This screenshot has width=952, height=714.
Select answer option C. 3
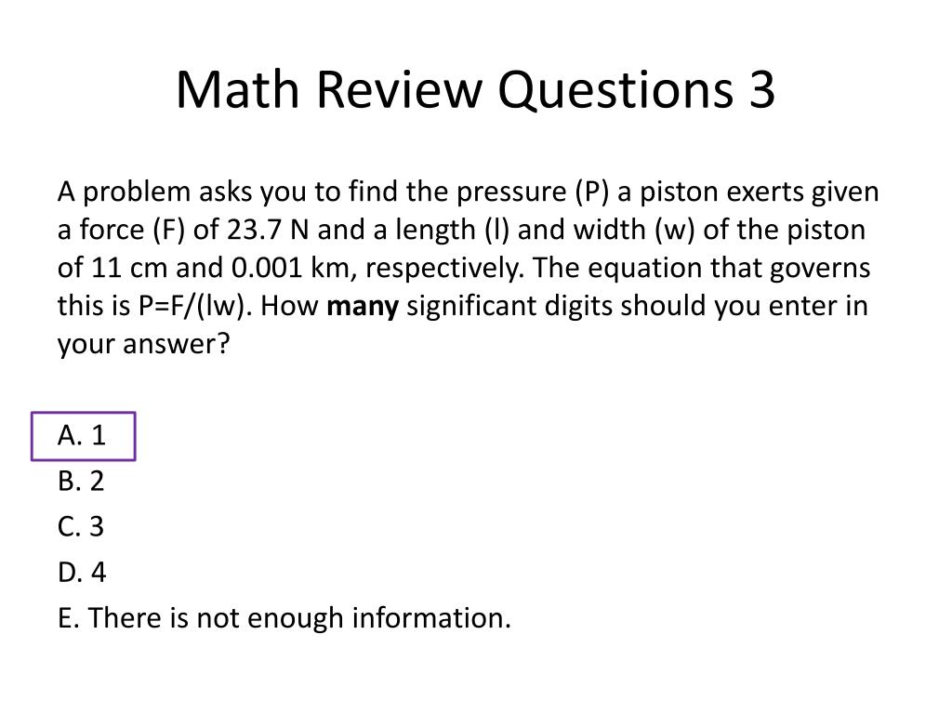pos(81,526)
